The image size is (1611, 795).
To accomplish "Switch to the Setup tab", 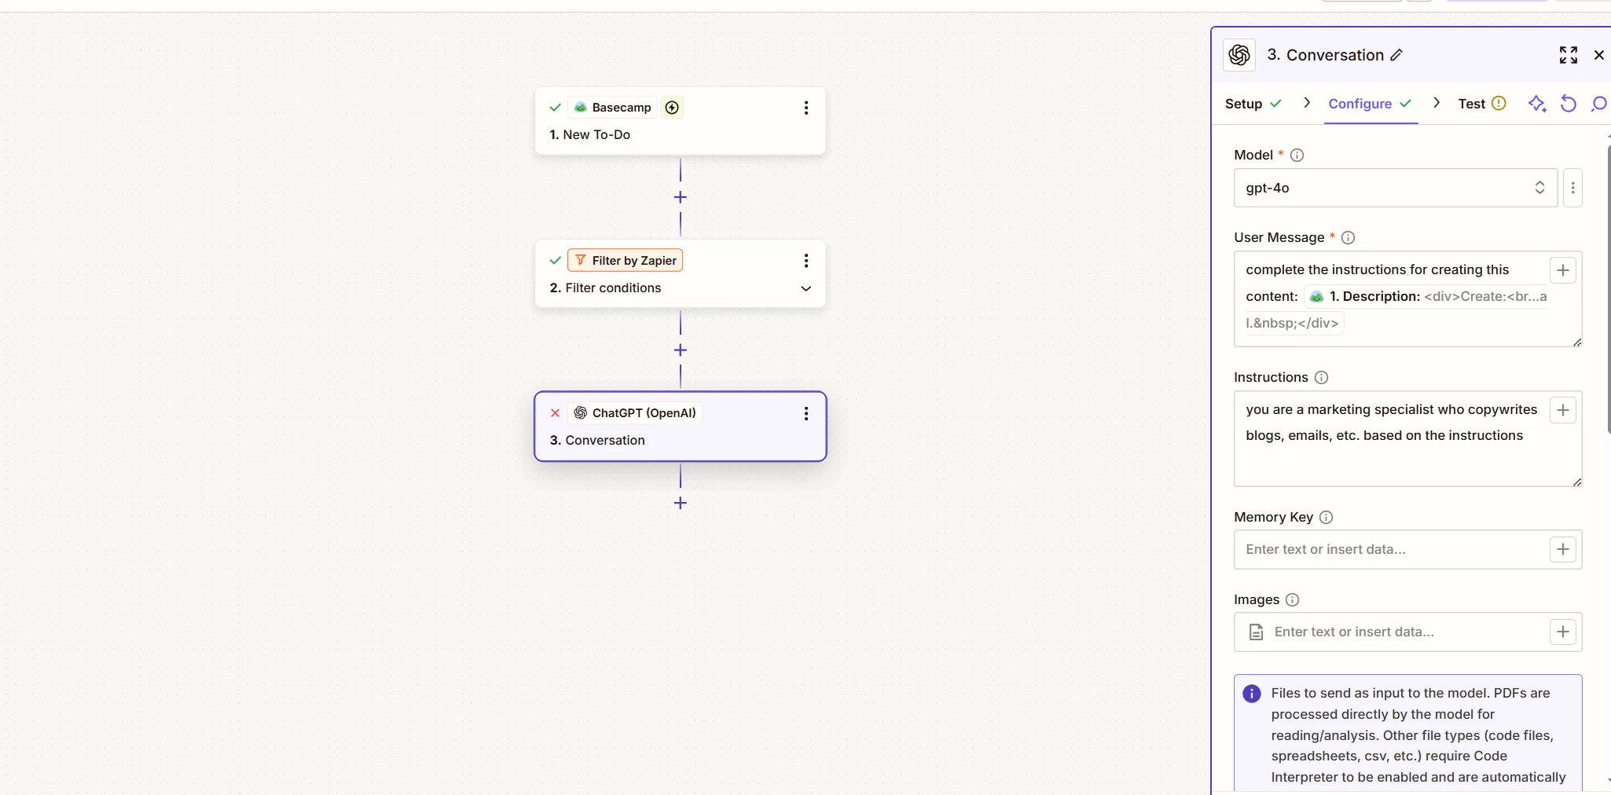I will (1253, 104).
